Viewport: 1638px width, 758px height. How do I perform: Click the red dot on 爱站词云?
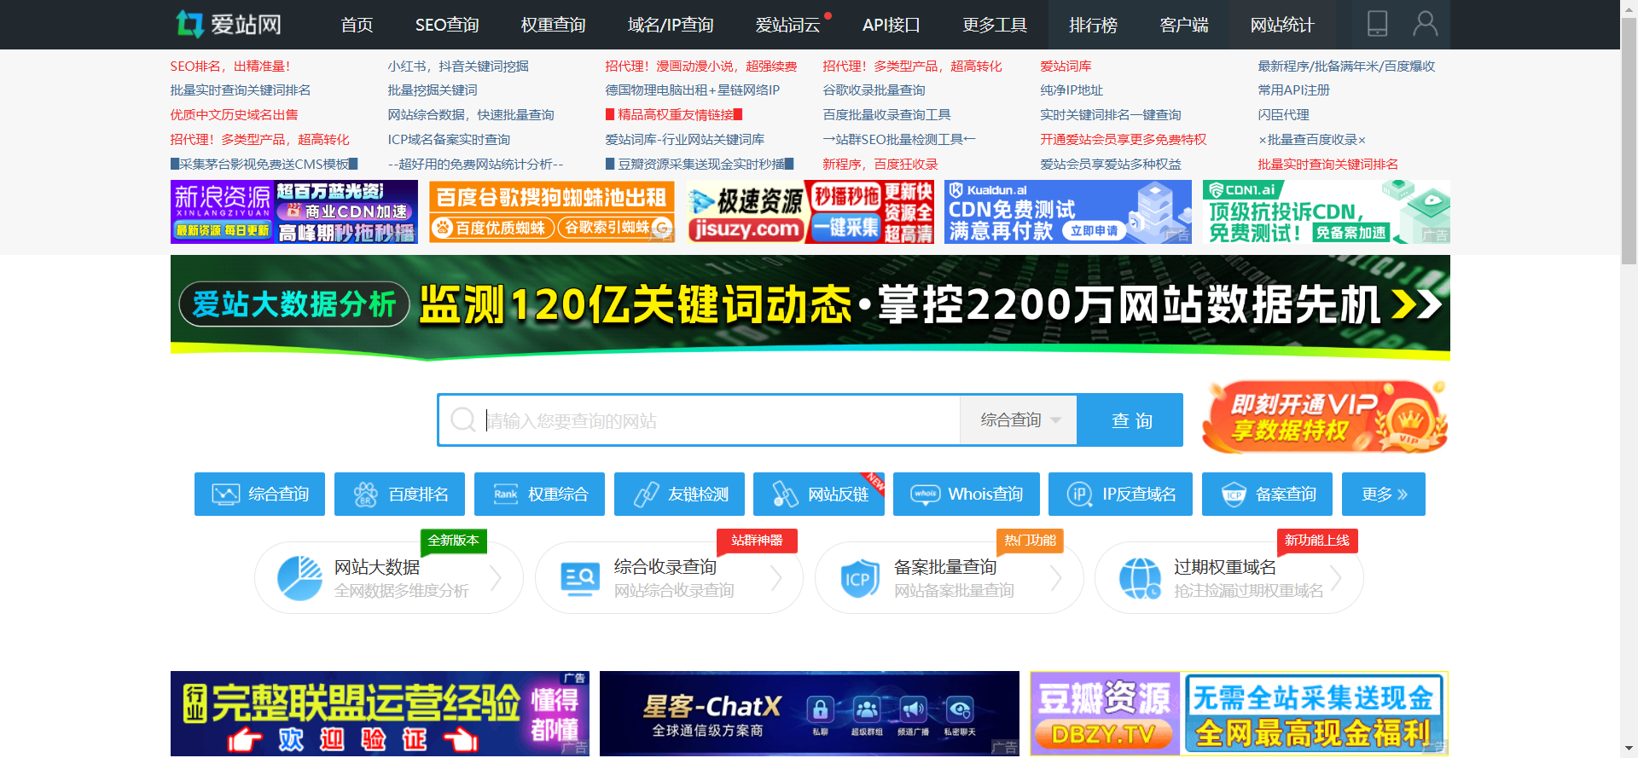(828, 15)
